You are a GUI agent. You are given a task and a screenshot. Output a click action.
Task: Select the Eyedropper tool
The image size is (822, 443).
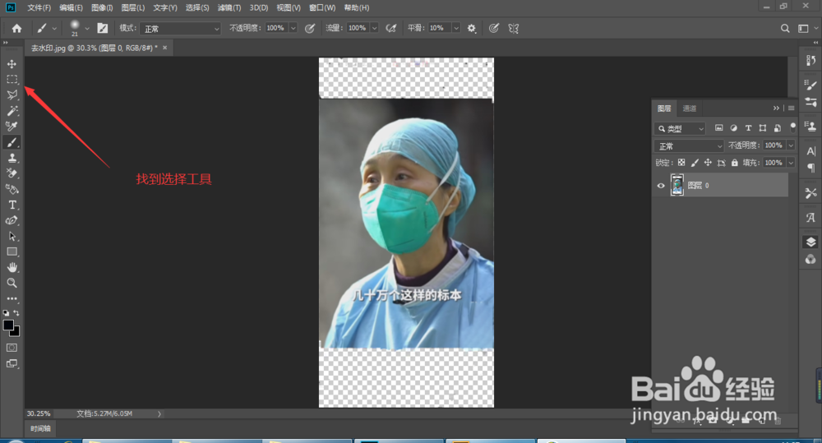point(12,127)
